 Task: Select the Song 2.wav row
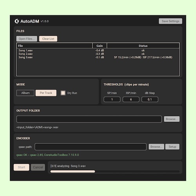(x=98, y=54)
